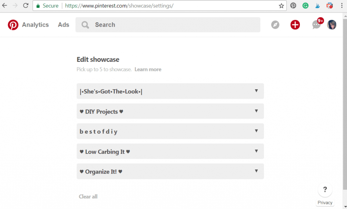The height and width of the screenshot is (209, 347).
Task: Click the Pinterest browser extension icon
Action: click(x=293, y=6)
